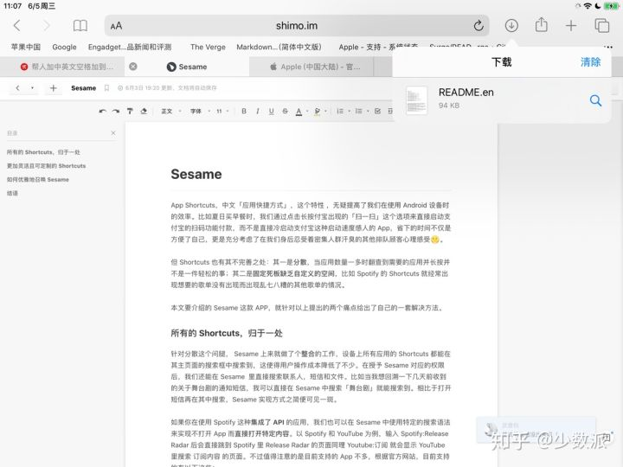This screenshot has width=623, height=467.
Task: Close the 目录 outline panel
Action: 113,133
